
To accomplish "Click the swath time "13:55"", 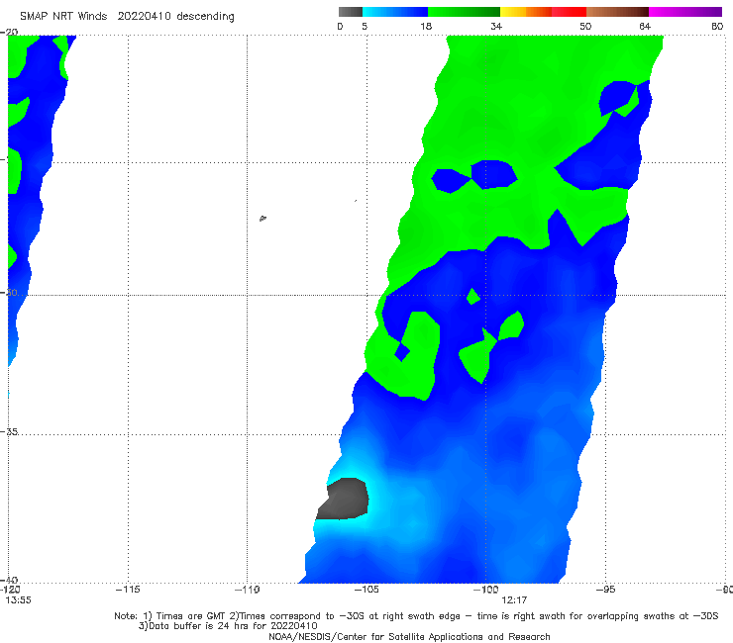I will point(18,600).
